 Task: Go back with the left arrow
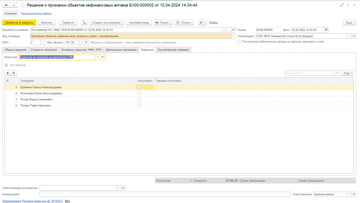point(6,5)
